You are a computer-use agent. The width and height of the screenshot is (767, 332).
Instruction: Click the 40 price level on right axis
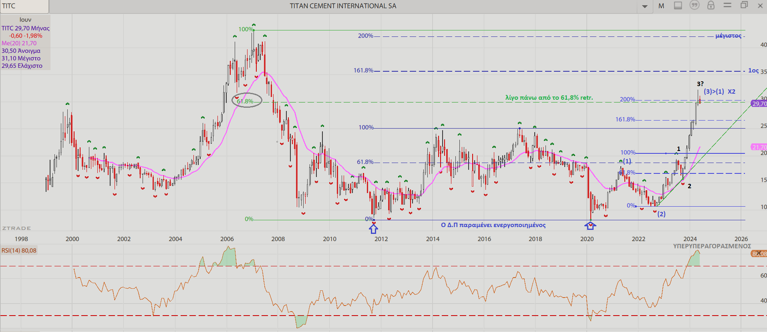click(x=763, y=44)
